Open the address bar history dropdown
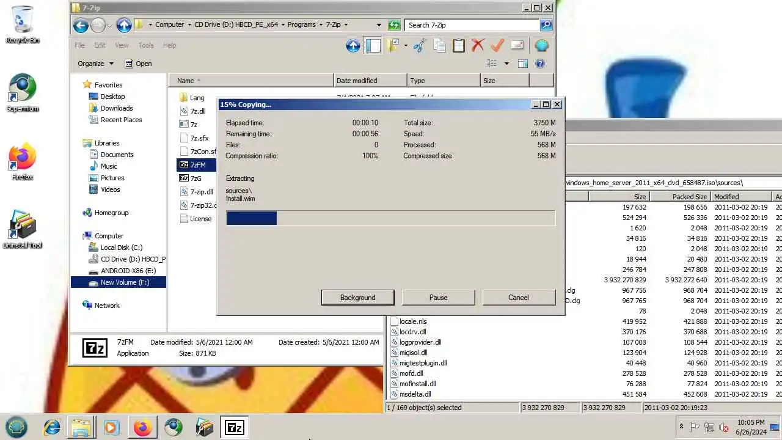Screen dimensions: 782x440 379,25
